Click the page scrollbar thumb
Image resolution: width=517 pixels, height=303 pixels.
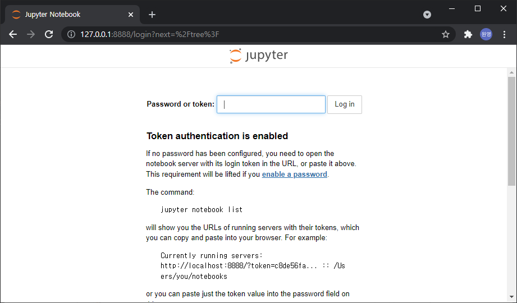(x=511, y=131)
